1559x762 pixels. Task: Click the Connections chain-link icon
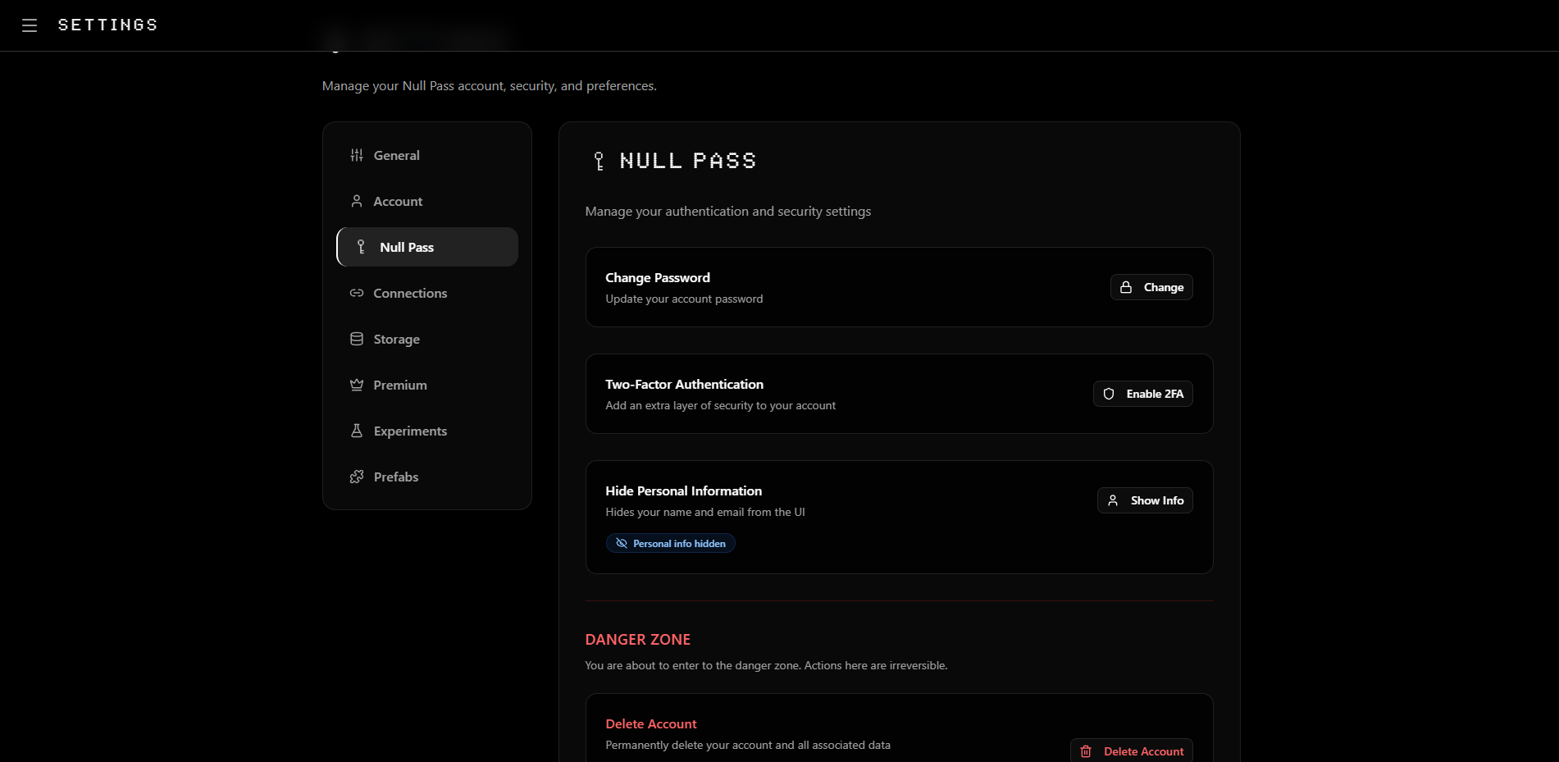point(357,293)
